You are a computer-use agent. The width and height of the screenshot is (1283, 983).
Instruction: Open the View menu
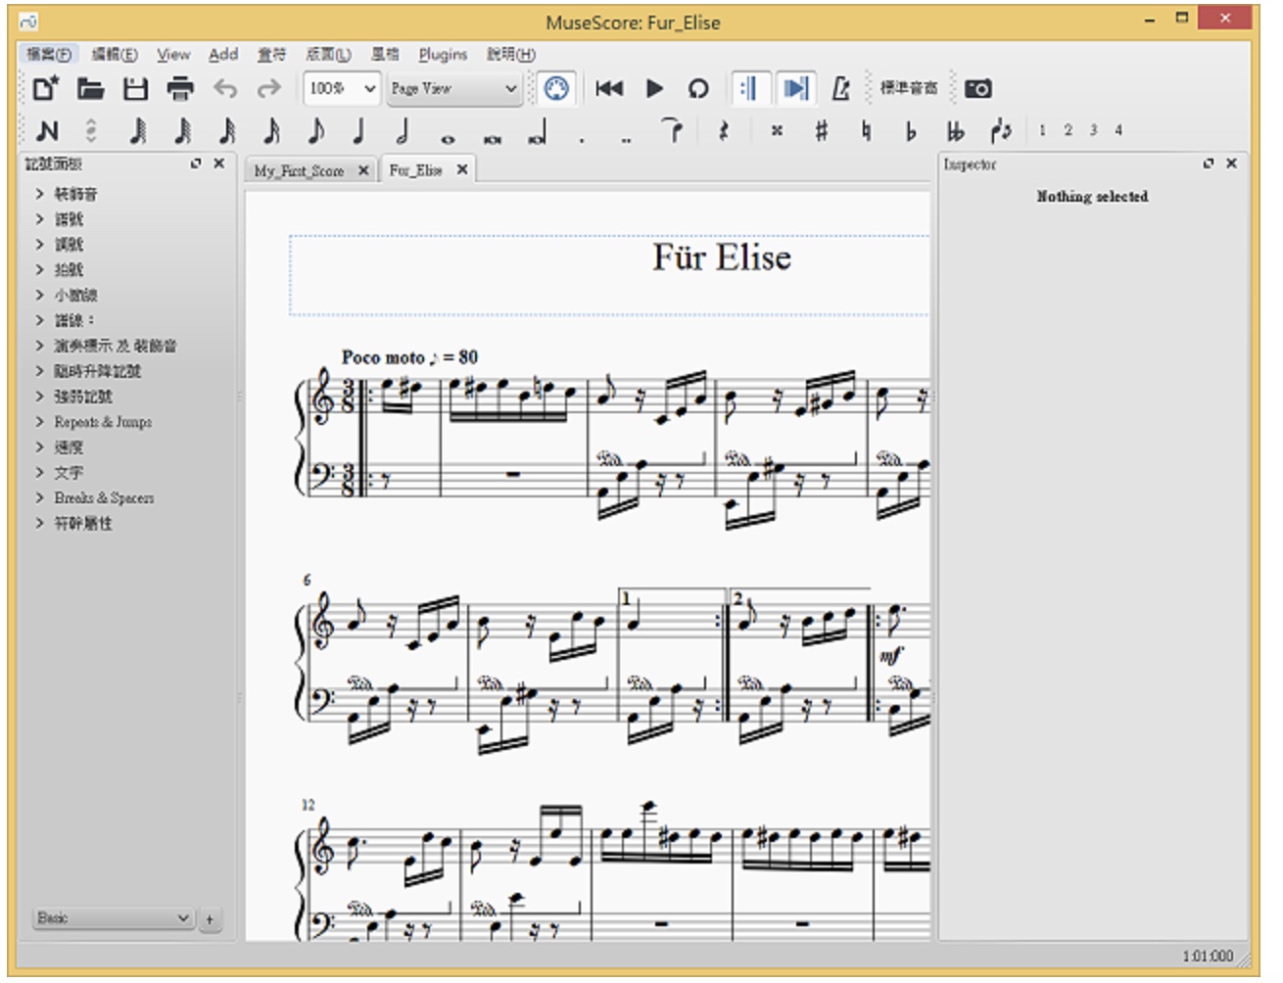click(x=173, y=55)
